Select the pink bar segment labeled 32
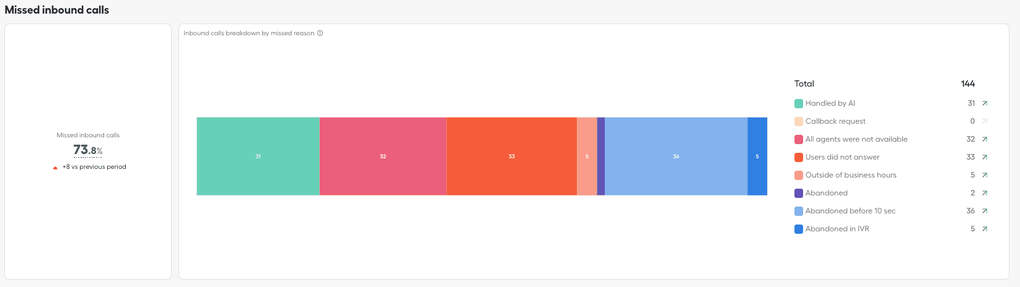The height and width of the screenshot is (287, 1020). click(x=383, y=156)
